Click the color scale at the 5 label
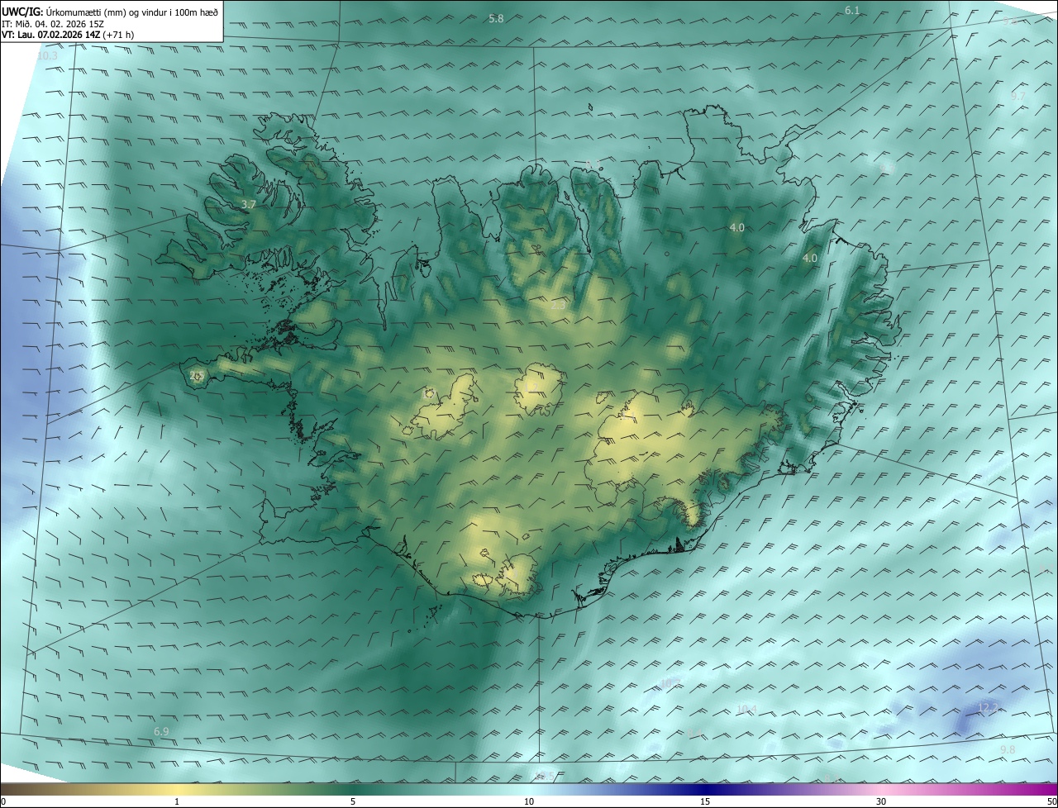The image size is (1058, 808). click(353, 801)
